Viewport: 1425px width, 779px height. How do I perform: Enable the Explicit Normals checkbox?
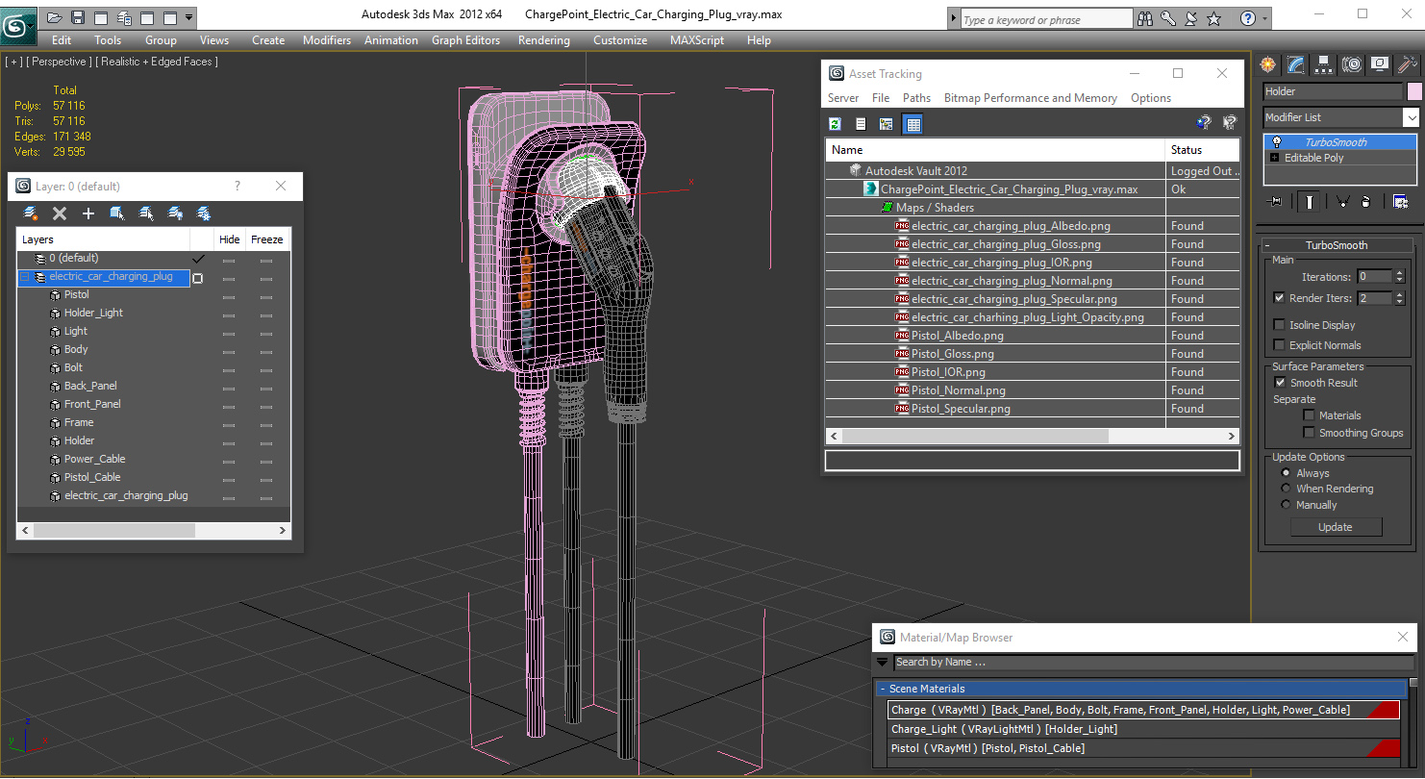click(1279, 345)
